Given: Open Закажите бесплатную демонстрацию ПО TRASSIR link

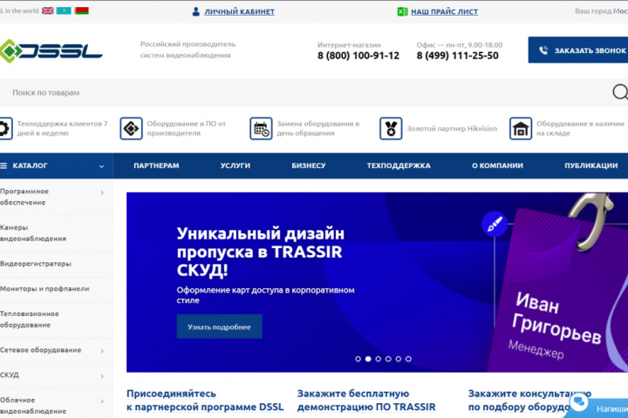Looking at the screenshot, I should click(366, 400).
